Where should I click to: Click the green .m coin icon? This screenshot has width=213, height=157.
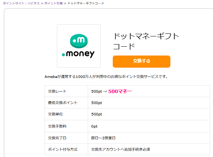tap(79, 41)
